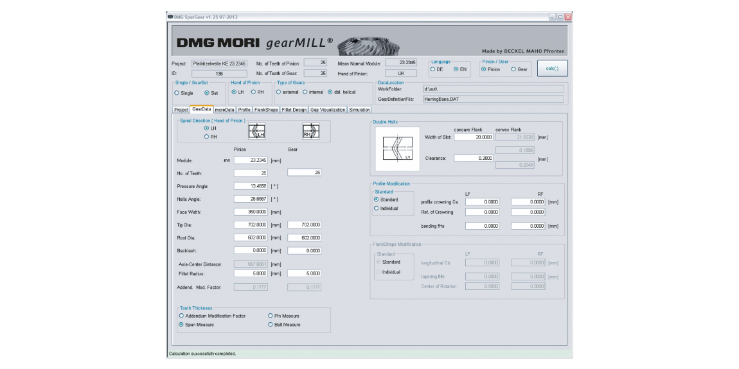Viewport: 739px width, 369px height.
Task: Select Span Measure tooth thickness
Action: coord(181,324)
